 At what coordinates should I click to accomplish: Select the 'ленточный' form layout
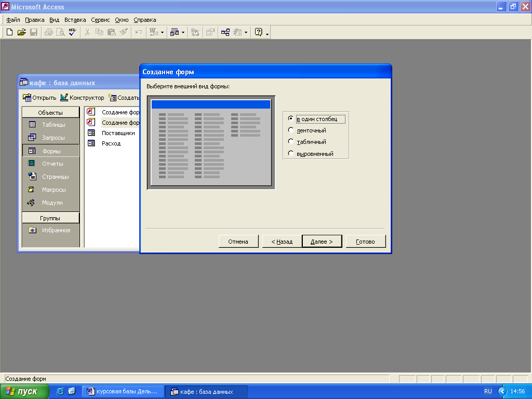click(291, 130)
